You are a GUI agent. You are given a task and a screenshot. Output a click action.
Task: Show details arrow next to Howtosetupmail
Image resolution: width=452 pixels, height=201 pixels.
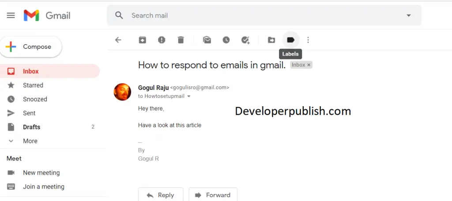[189, 97]
